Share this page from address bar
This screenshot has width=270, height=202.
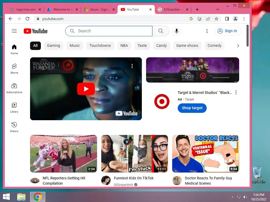(x=208, y=19)
